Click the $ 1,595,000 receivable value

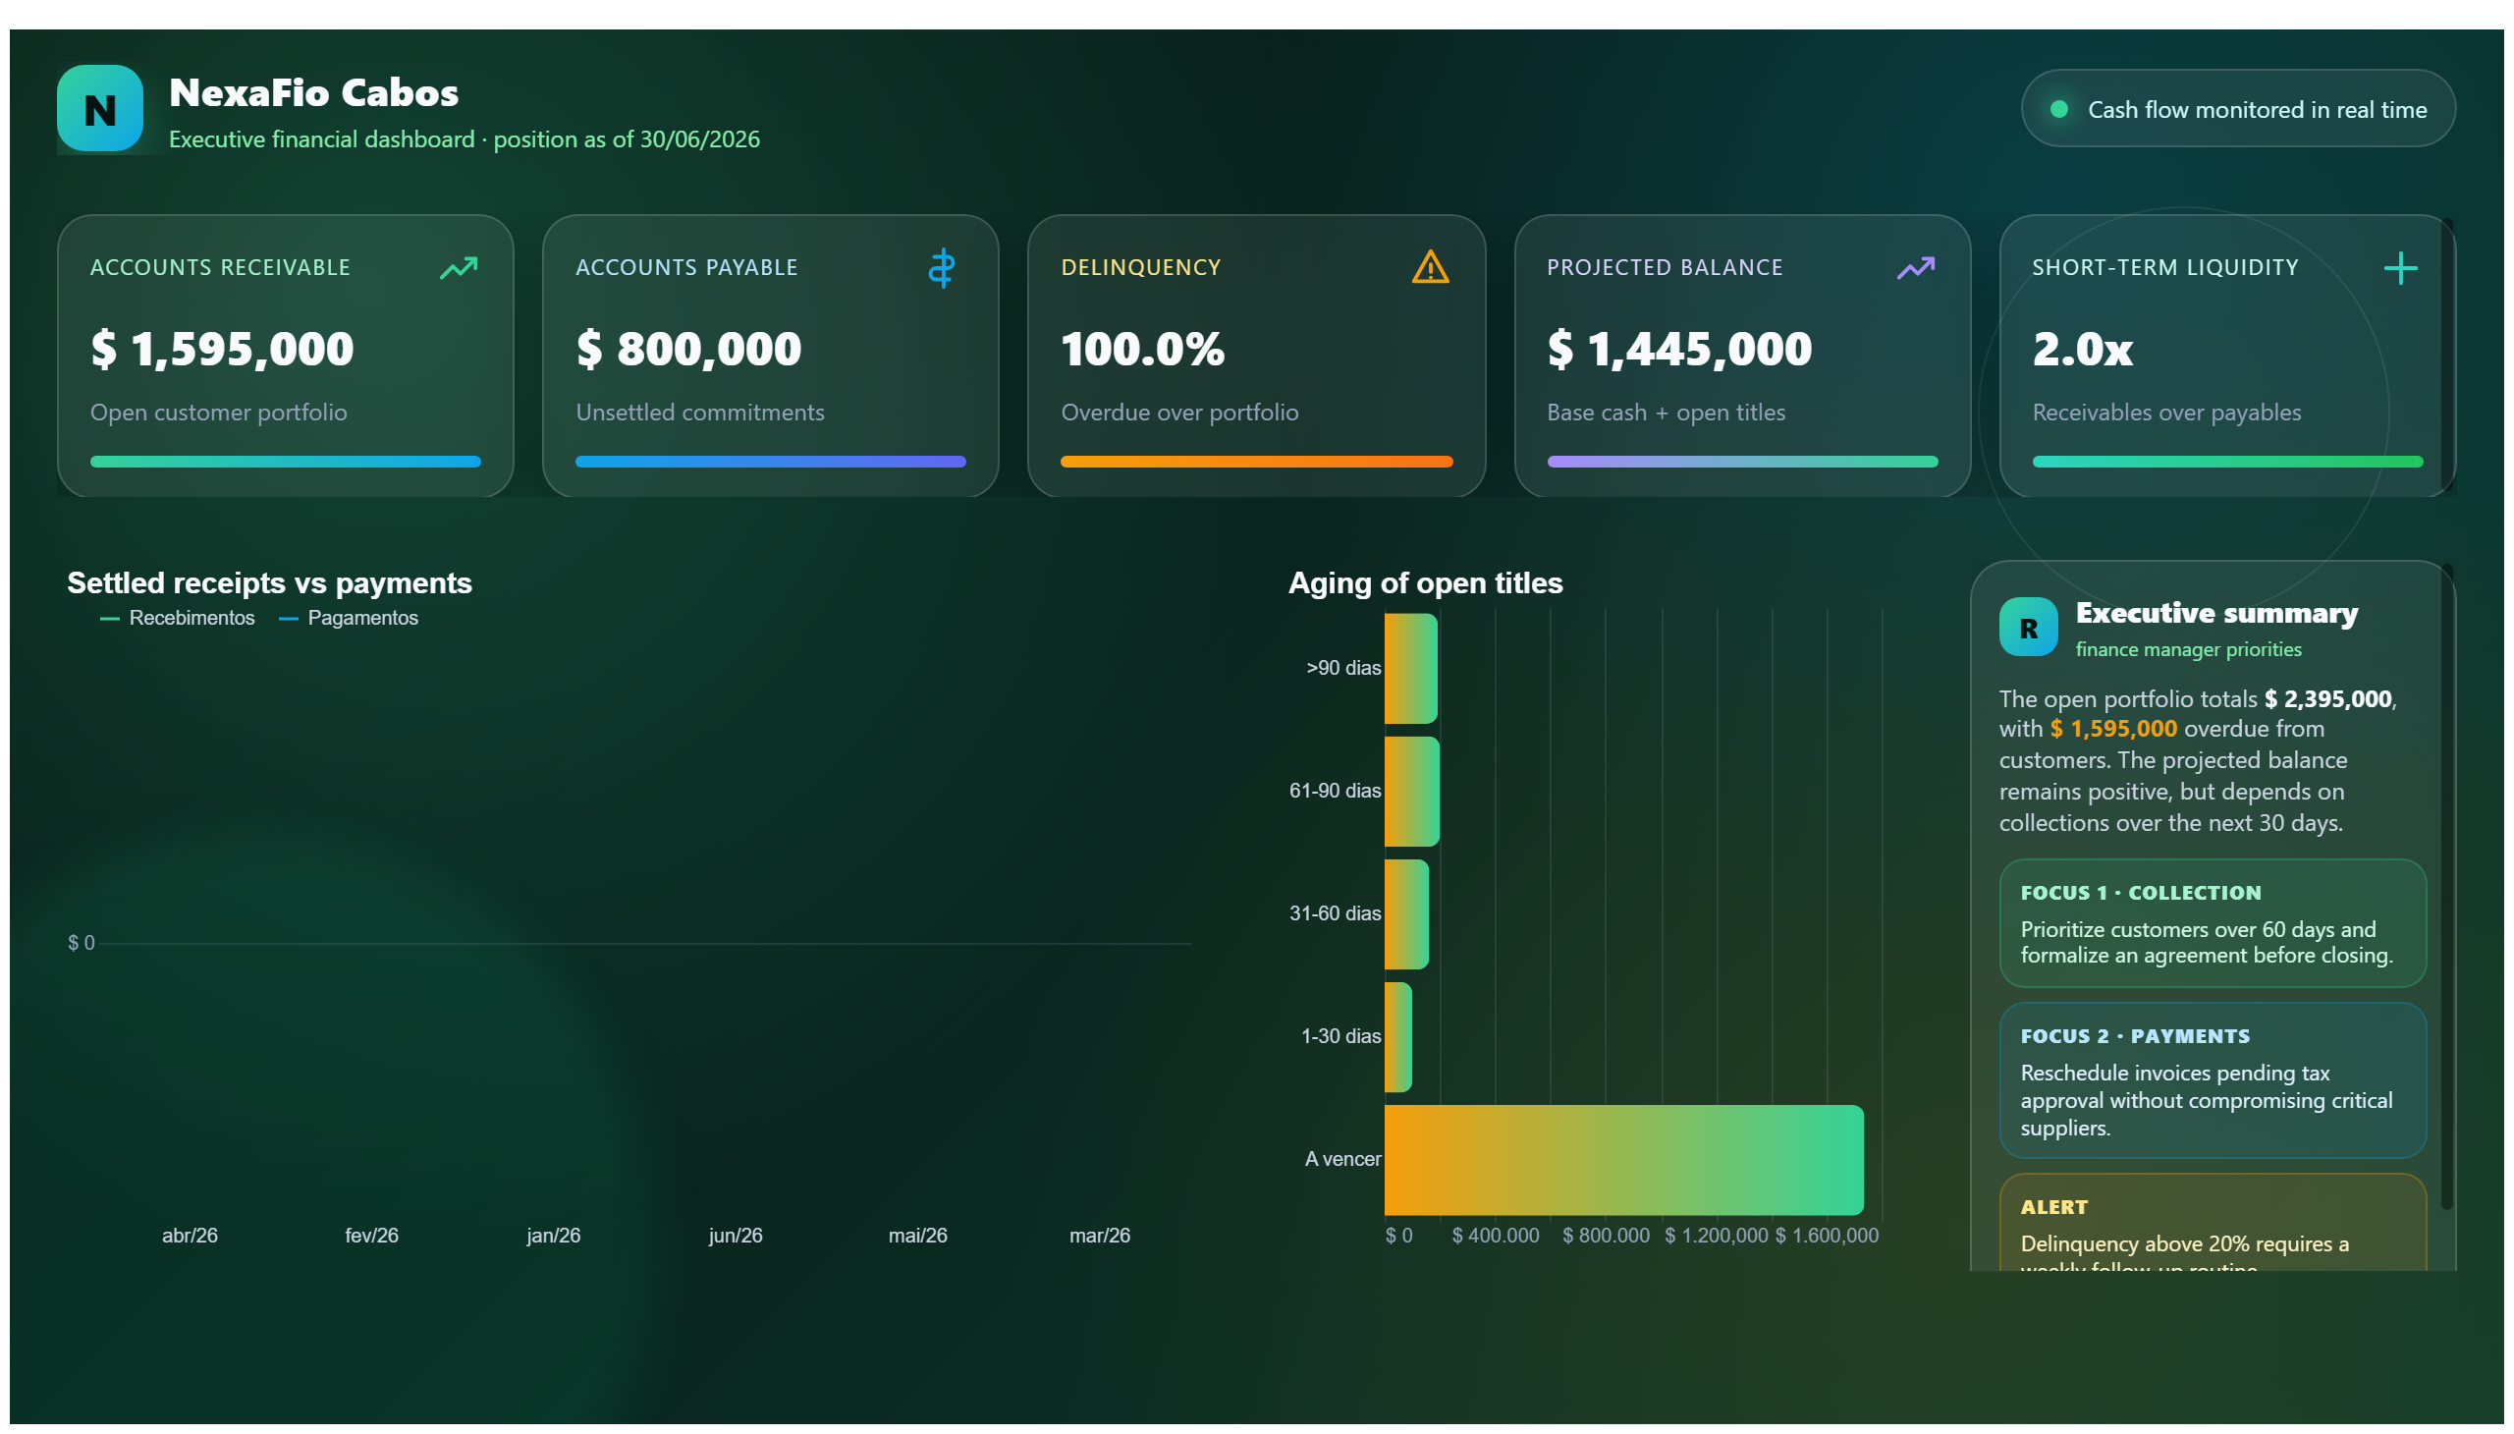coord(223,350)
